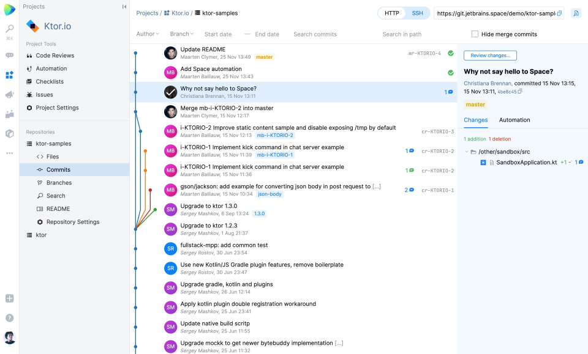Switch to the Changes tab
Image resolution: width=588 pixels, height=354 pixels.
pos(475,120)
